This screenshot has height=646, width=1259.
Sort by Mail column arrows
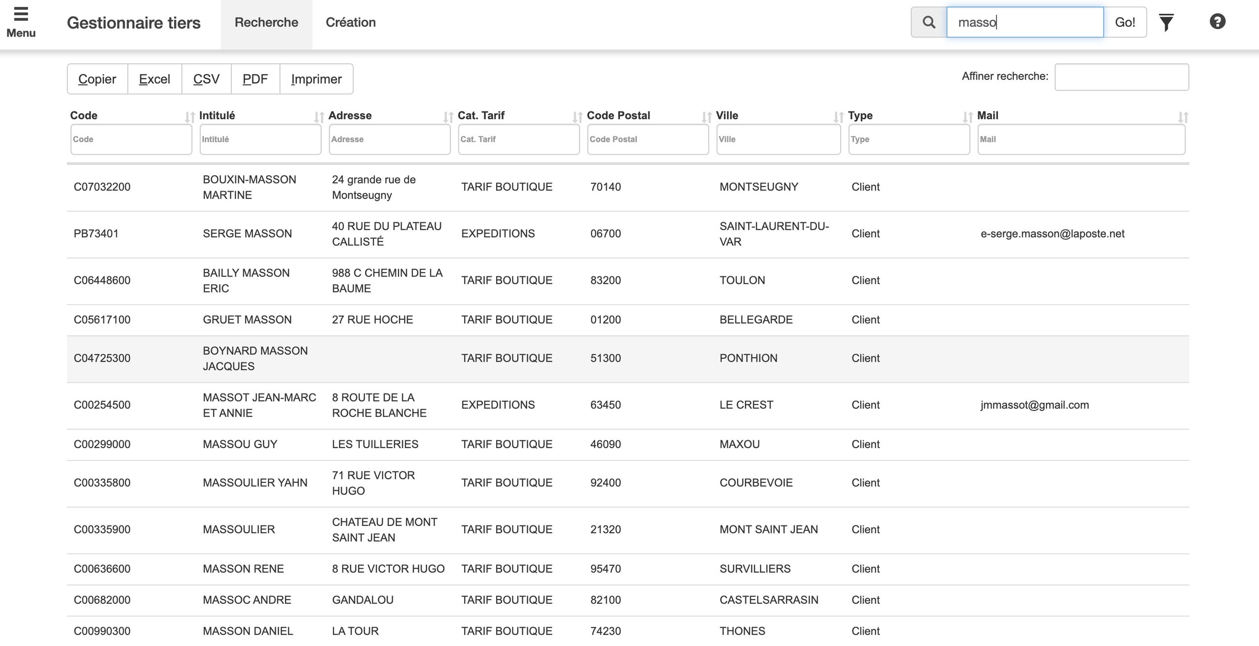[x=1183, y=117]
